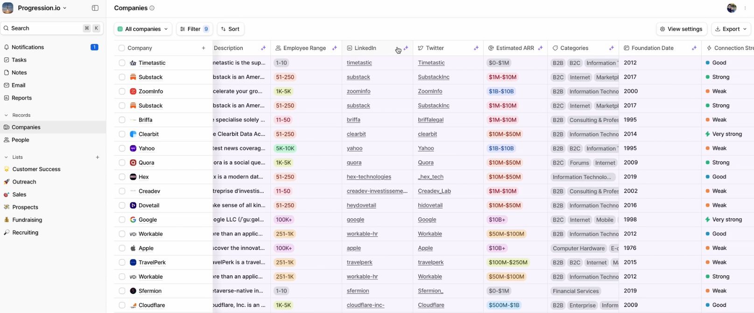
Task: Tick the checkbox for Google row
Action: click(122, 220)
